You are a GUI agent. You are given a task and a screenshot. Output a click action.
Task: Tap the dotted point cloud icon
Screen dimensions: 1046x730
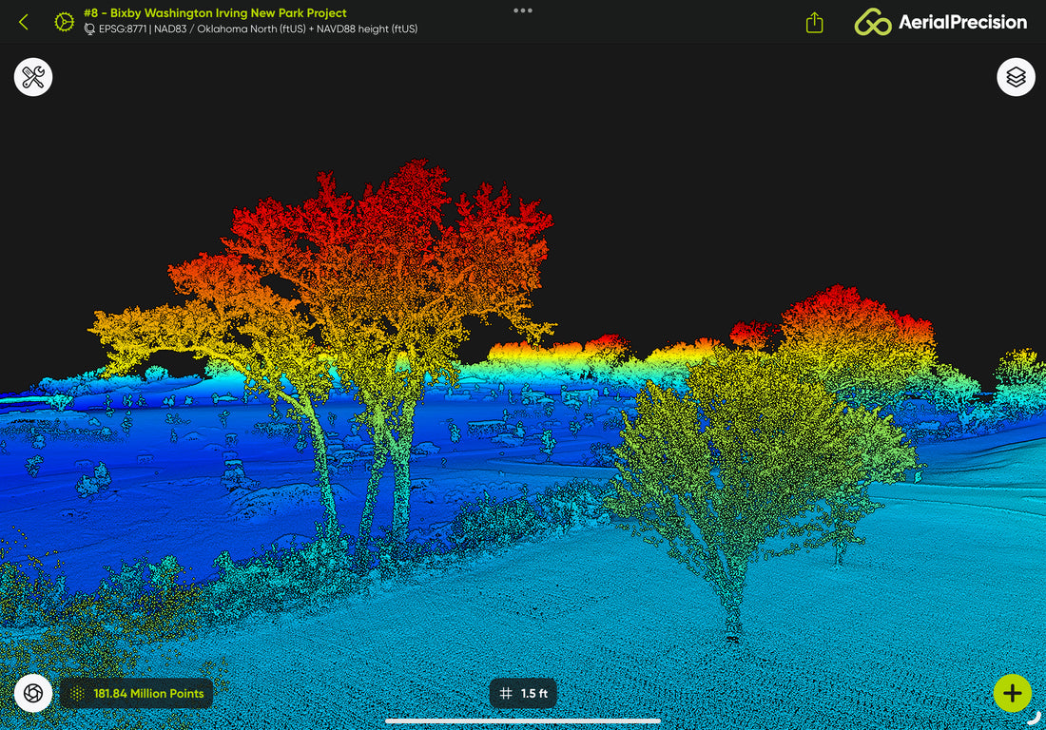(77, 694)
